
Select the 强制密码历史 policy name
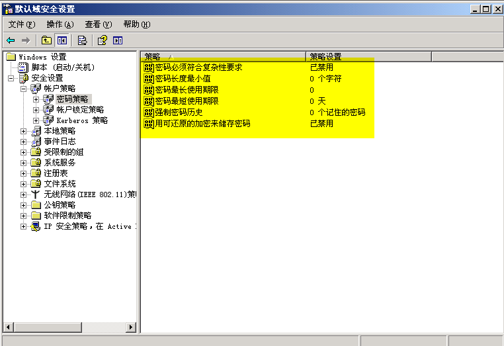click(x=179, y=112)
